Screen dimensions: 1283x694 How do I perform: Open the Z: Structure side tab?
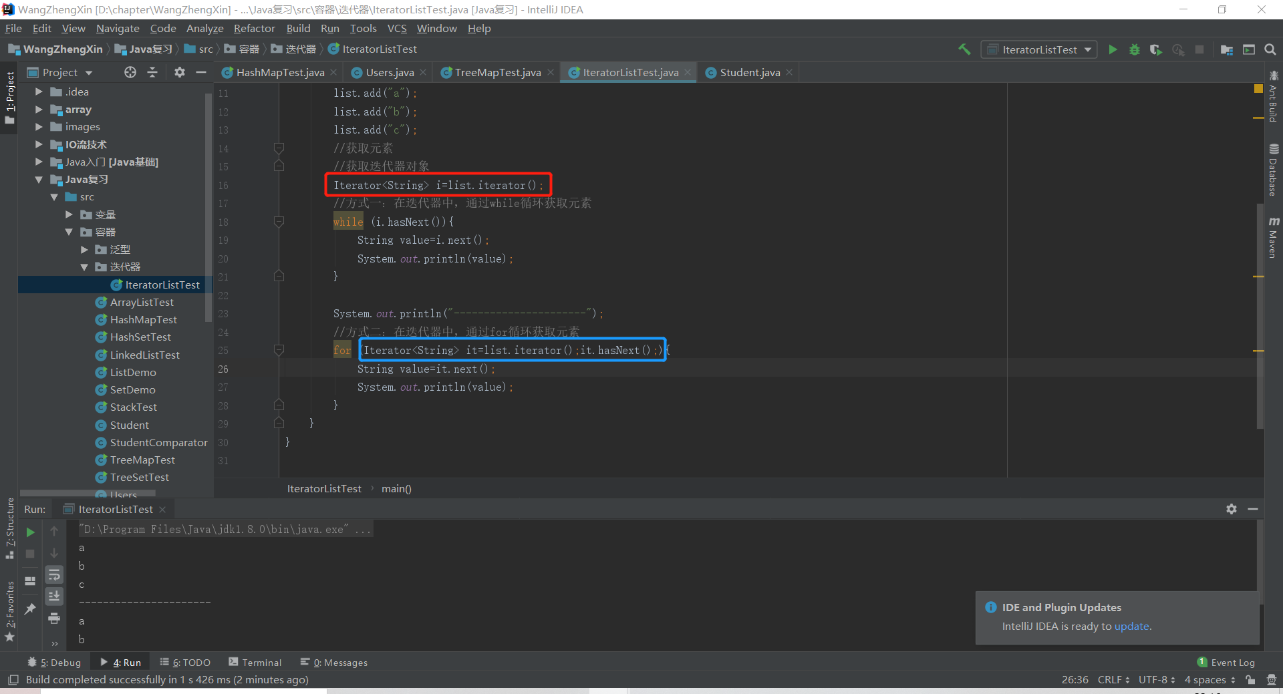point(9,529)
